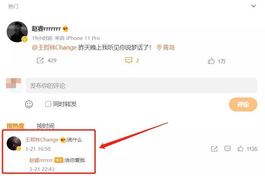Image resolution: width=265 pixels, height=176 pixels.
Task: Open the 赵睿rrrrrrr profile name
Action: tap(46, 28)
